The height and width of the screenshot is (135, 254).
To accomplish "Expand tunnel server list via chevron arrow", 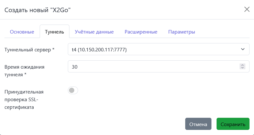I will tap(242, 49).
